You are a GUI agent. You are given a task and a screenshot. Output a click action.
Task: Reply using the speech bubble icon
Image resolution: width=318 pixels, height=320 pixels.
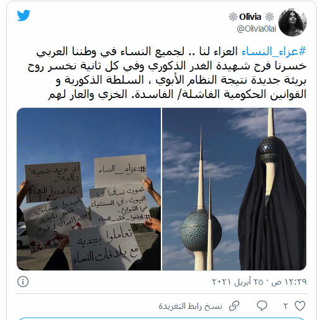click(x=262, y=306)
